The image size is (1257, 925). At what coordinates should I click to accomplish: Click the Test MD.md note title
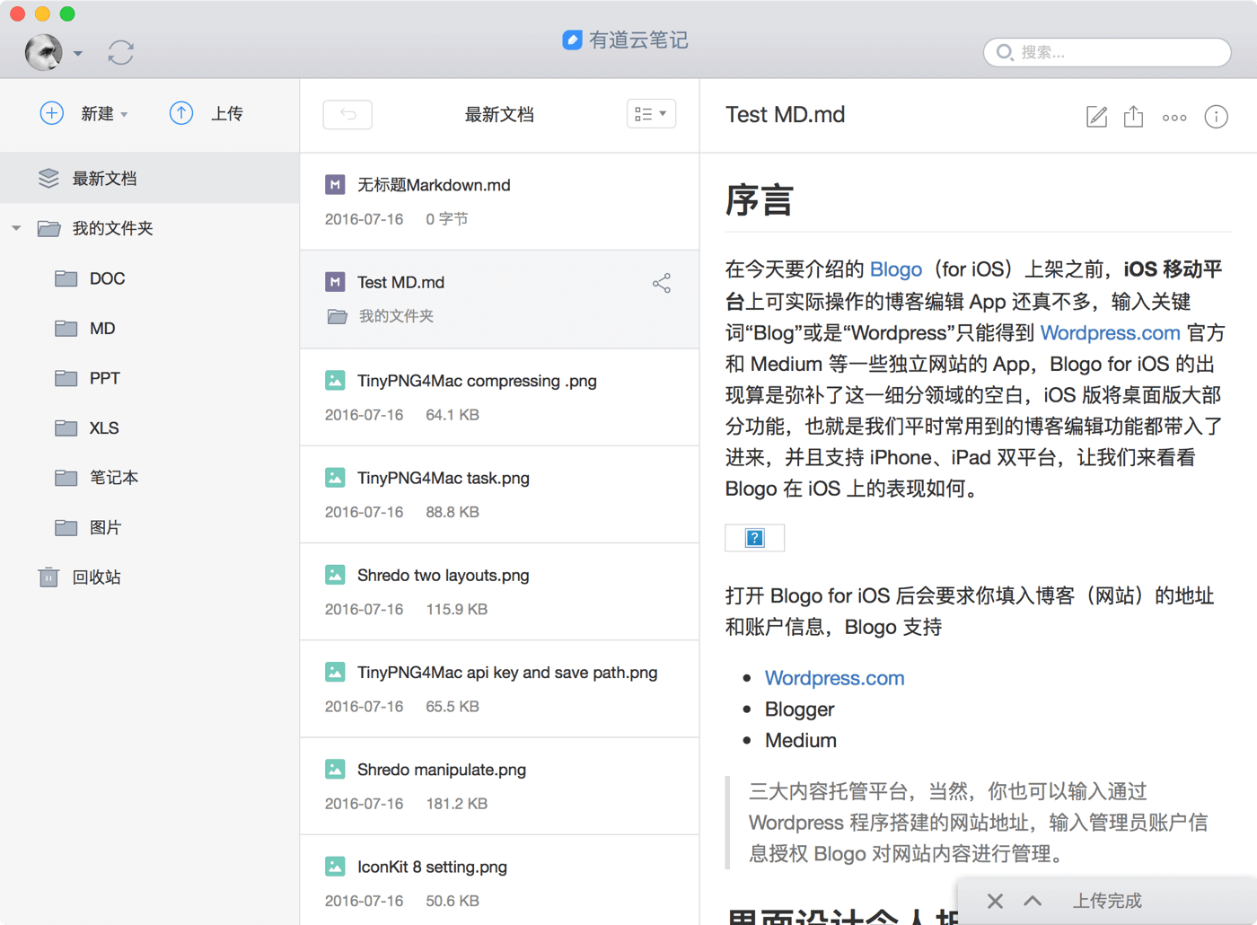785,115
